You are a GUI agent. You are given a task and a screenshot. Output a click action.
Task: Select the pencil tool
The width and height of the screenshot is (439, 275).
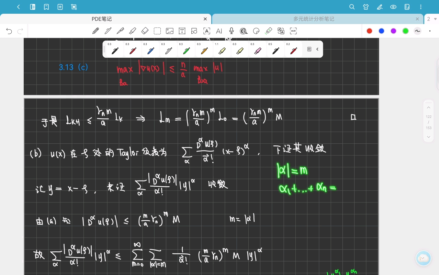(95, 31)
